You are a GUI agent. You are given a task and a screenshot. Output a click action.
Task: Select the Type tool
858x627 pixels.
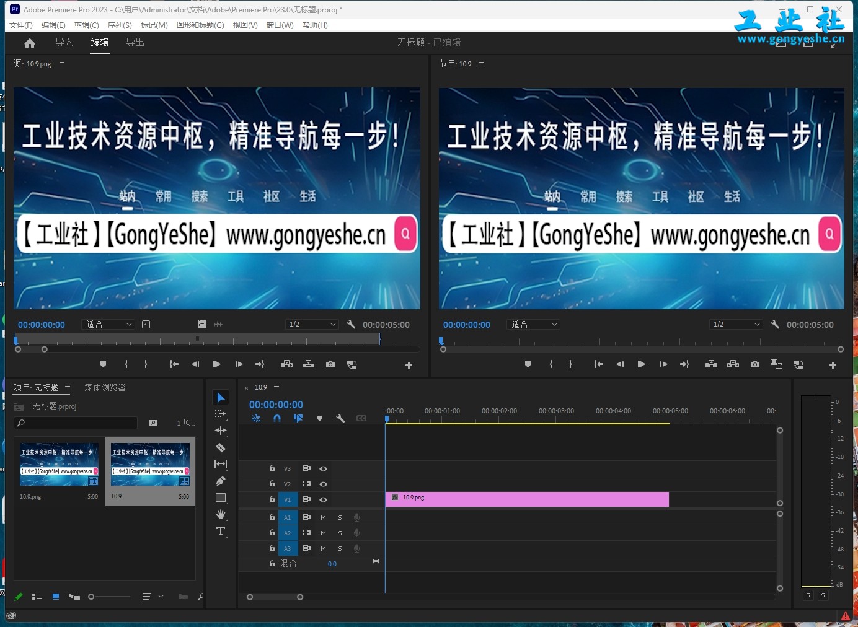pyautogui.click(x=220, y=531)
